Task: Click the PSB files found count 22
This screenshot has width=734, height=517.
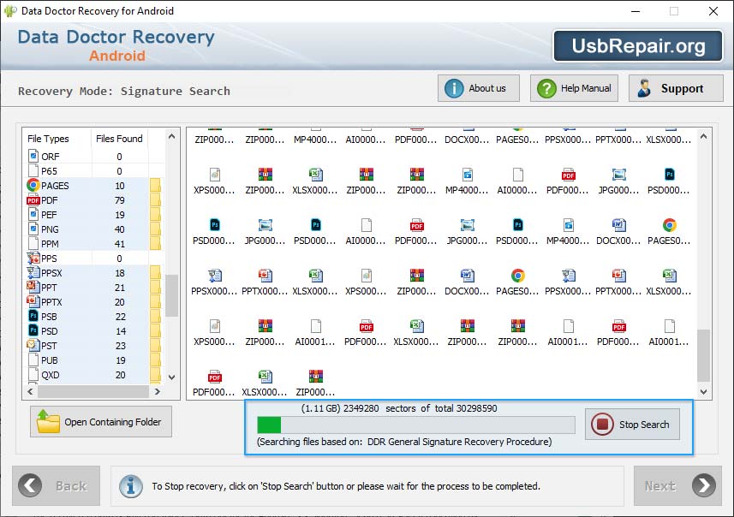Action: 120,317
